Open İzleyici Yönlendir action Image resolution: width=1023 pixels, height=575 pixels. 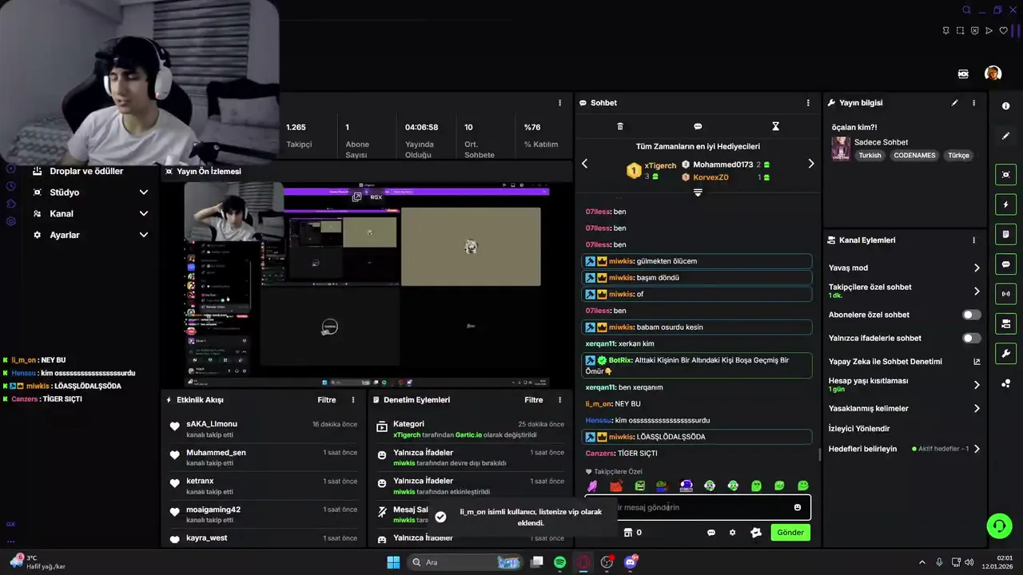point(859,429)
